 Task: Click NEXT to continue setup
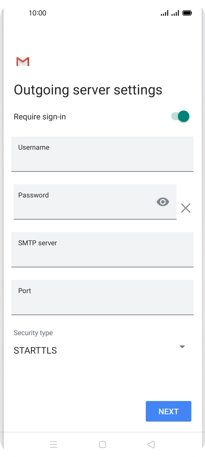(168, 411)
